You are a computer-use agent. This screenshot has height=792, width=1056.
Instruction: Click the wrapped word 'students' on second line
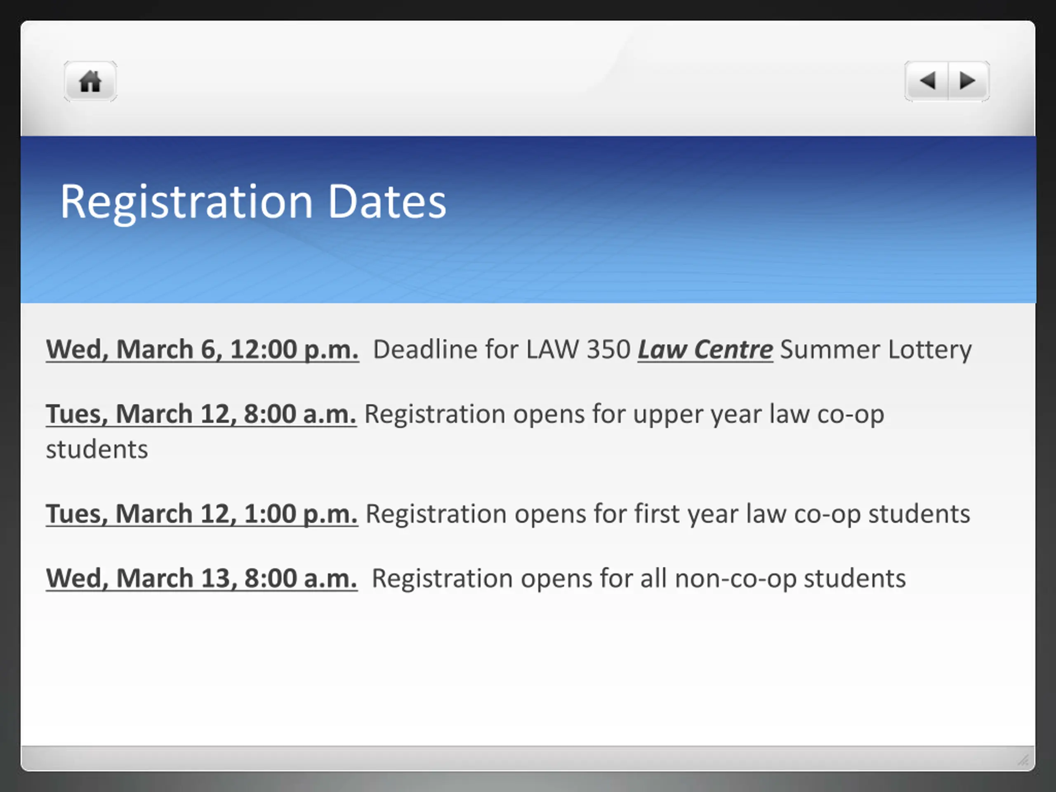coord(97,449)
